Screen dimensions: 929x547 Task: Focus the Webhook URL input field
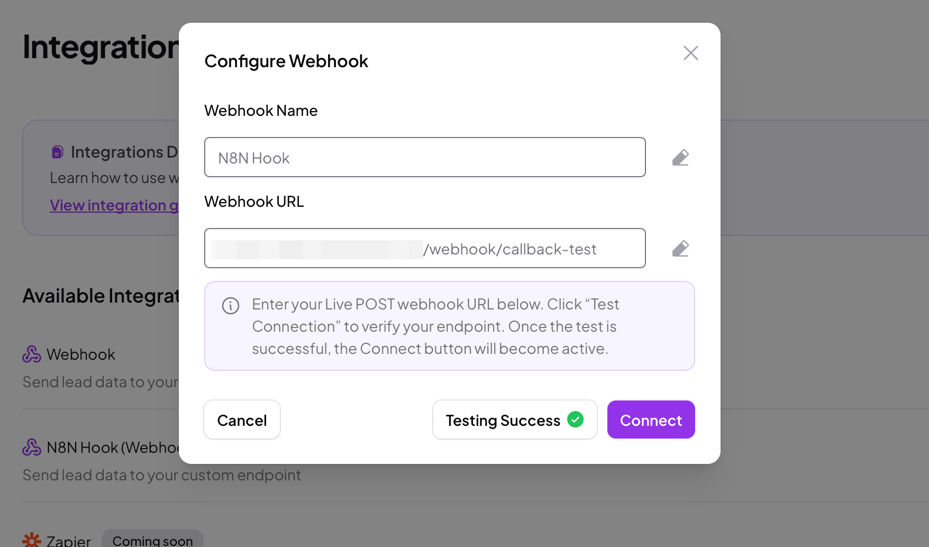coord(425,248)
